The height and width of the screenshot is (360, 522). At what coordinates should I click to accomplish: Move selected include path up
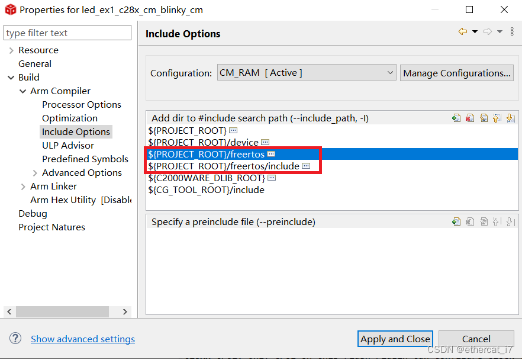497,118
